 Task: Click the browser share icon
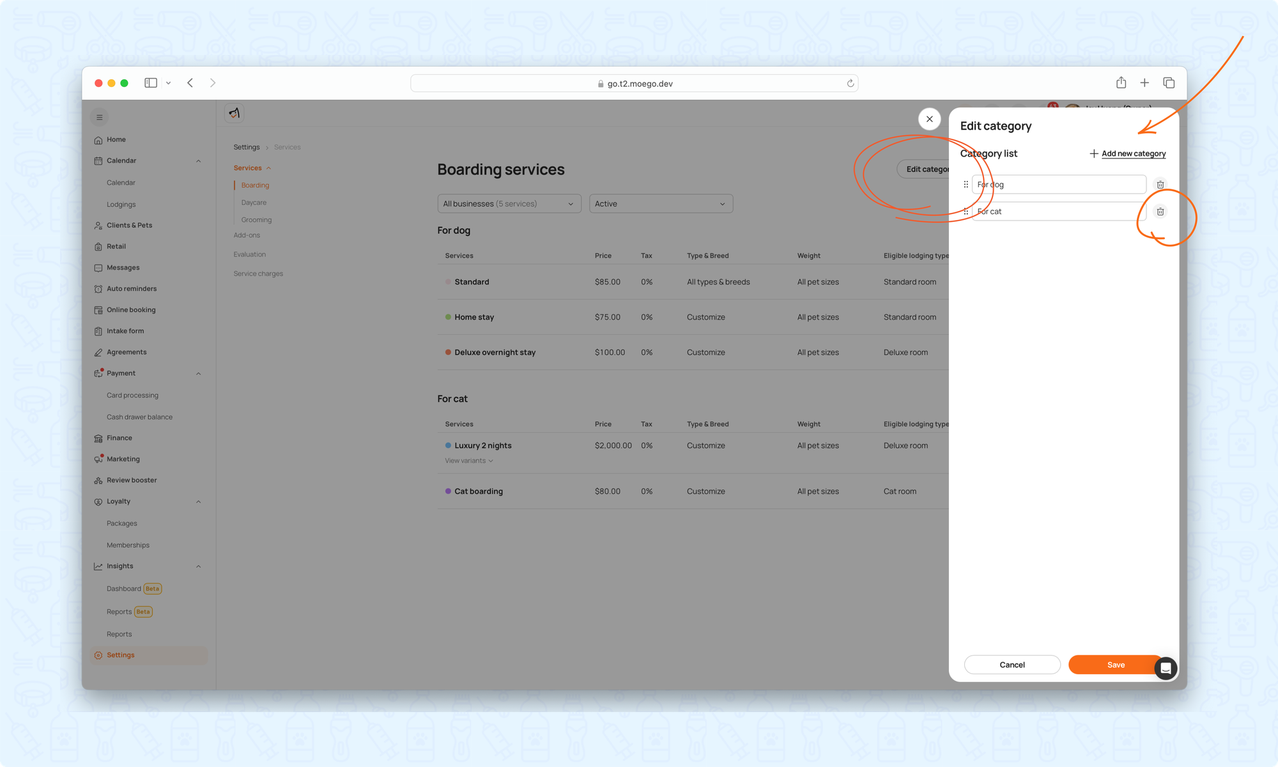coord(1121,83)
